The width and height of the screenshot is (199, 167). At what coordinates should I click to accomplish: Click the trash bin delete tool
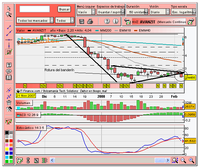point(9,103)
